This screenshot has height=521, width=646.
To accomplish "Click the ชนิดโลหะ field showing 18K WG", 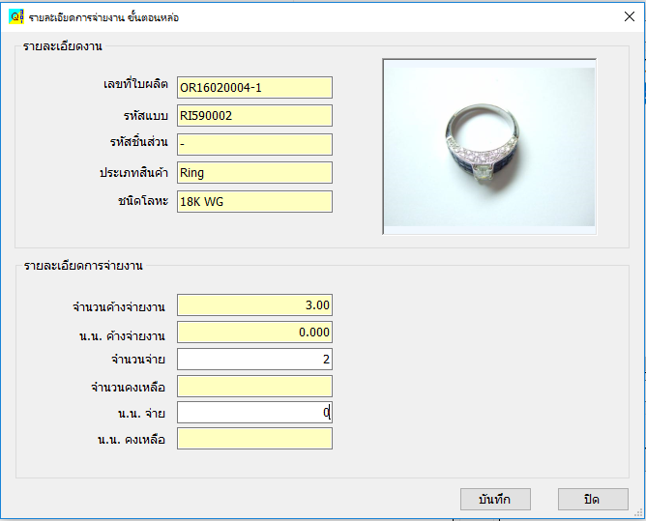I will 254,201.
